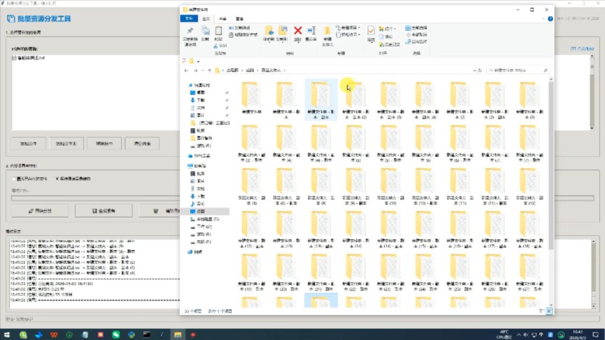Pin to Quick access using pin icon

click(190, 32)
